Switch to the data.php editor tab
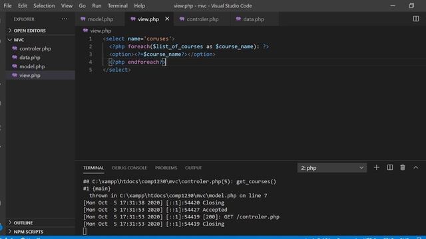Image resolution: width=426 pixels, height=239 pixels. [254, 19]
